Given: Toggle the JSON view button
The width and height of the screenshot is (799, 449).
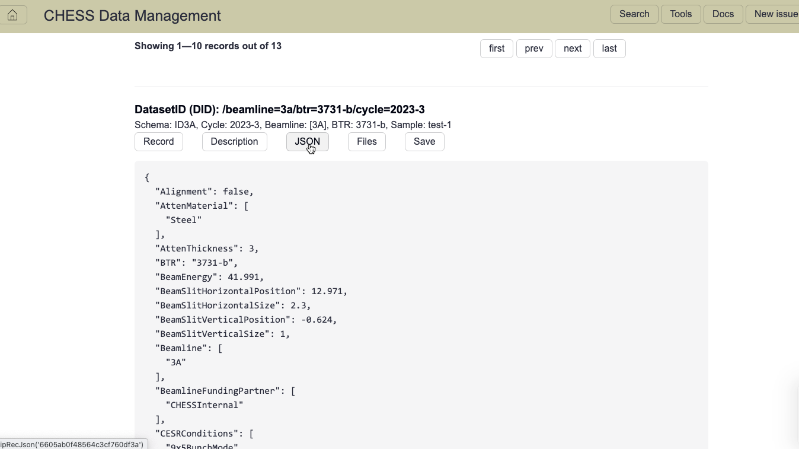Looking at the screenshot, I should [x=308, y=142].
